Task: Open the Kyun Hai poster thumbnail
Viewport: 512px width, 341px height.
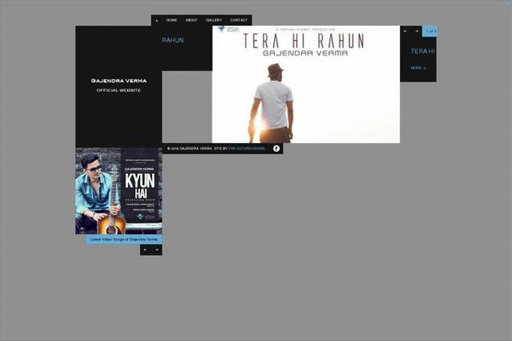Action: click(x=119, y=191)
